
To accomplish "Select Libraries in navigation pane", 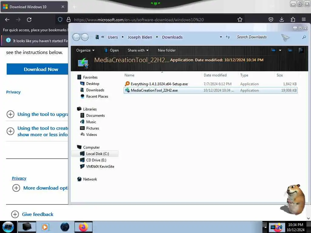I will (x=90, y=109).
